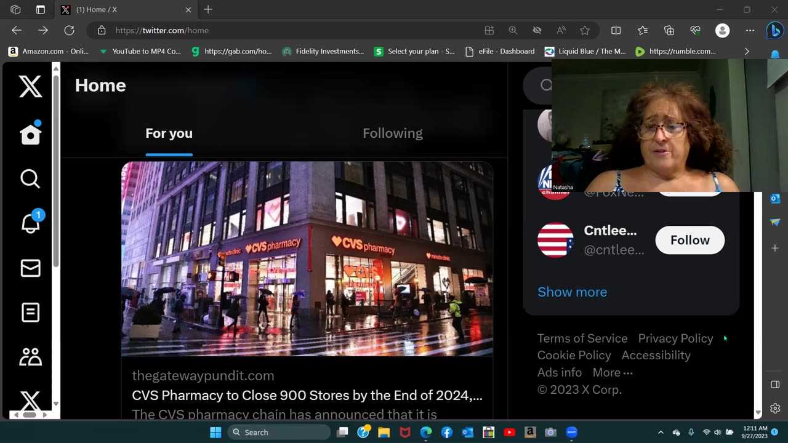Screen dimensions: 788x443
Task: Open CVS Pharmacy article image
Action: (307, 259)
